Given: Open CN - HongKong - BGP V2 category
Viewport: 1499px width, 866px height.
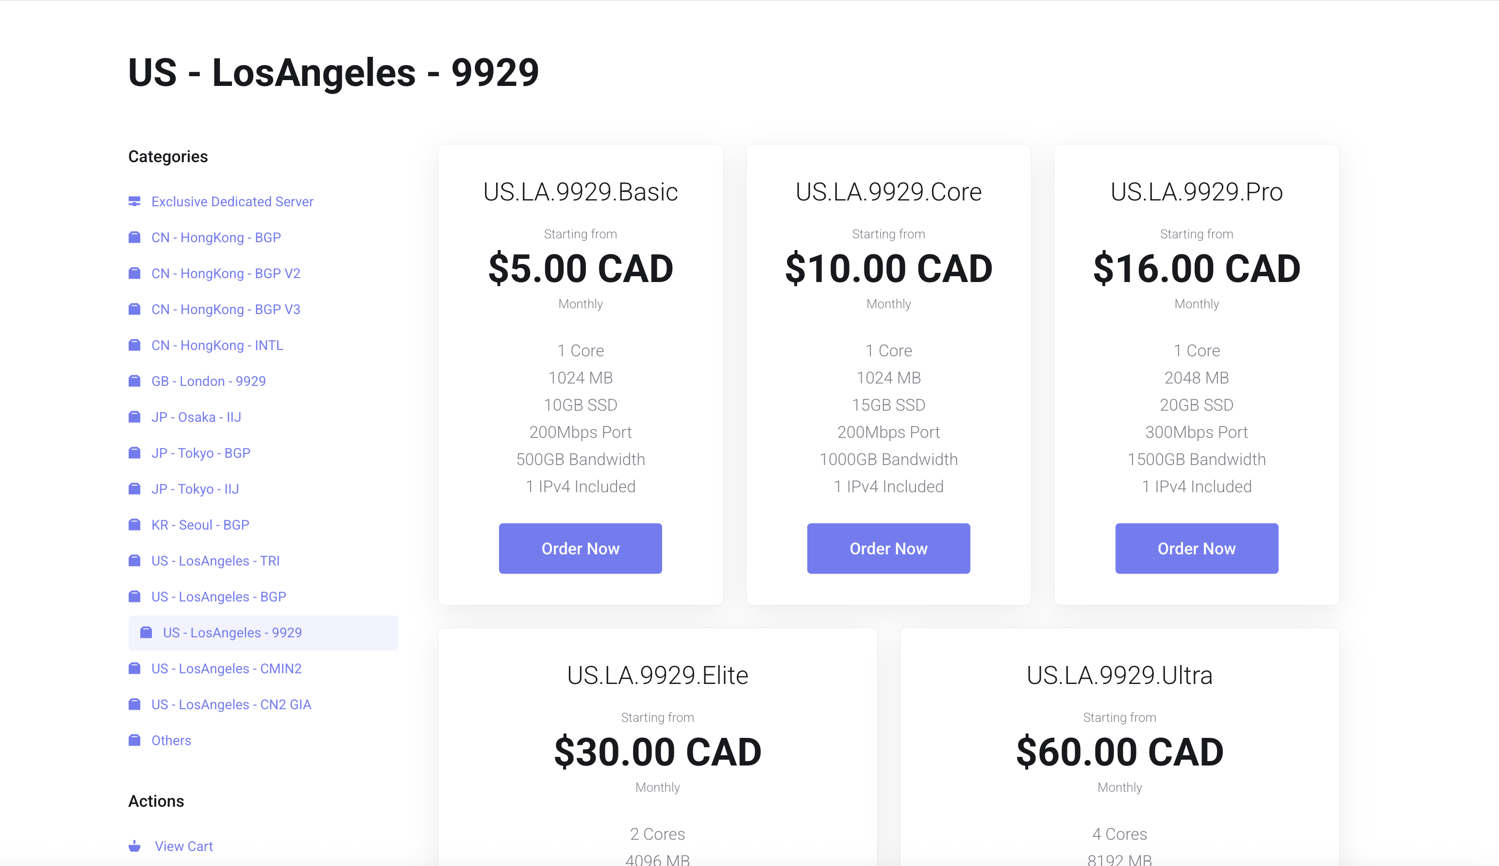Looking at the screenshot, I should click(x=226, y=274).
